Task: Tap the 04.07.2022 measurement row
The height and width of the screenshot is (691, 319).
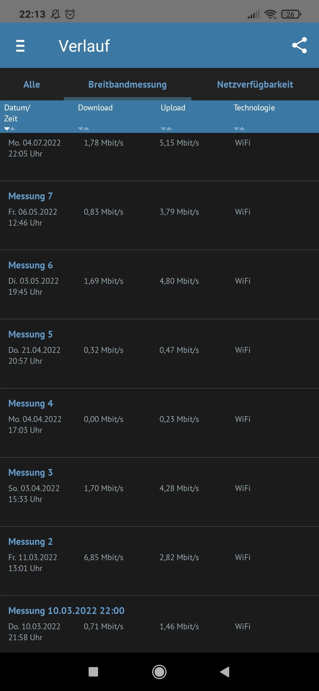Action: pos(159,148)
